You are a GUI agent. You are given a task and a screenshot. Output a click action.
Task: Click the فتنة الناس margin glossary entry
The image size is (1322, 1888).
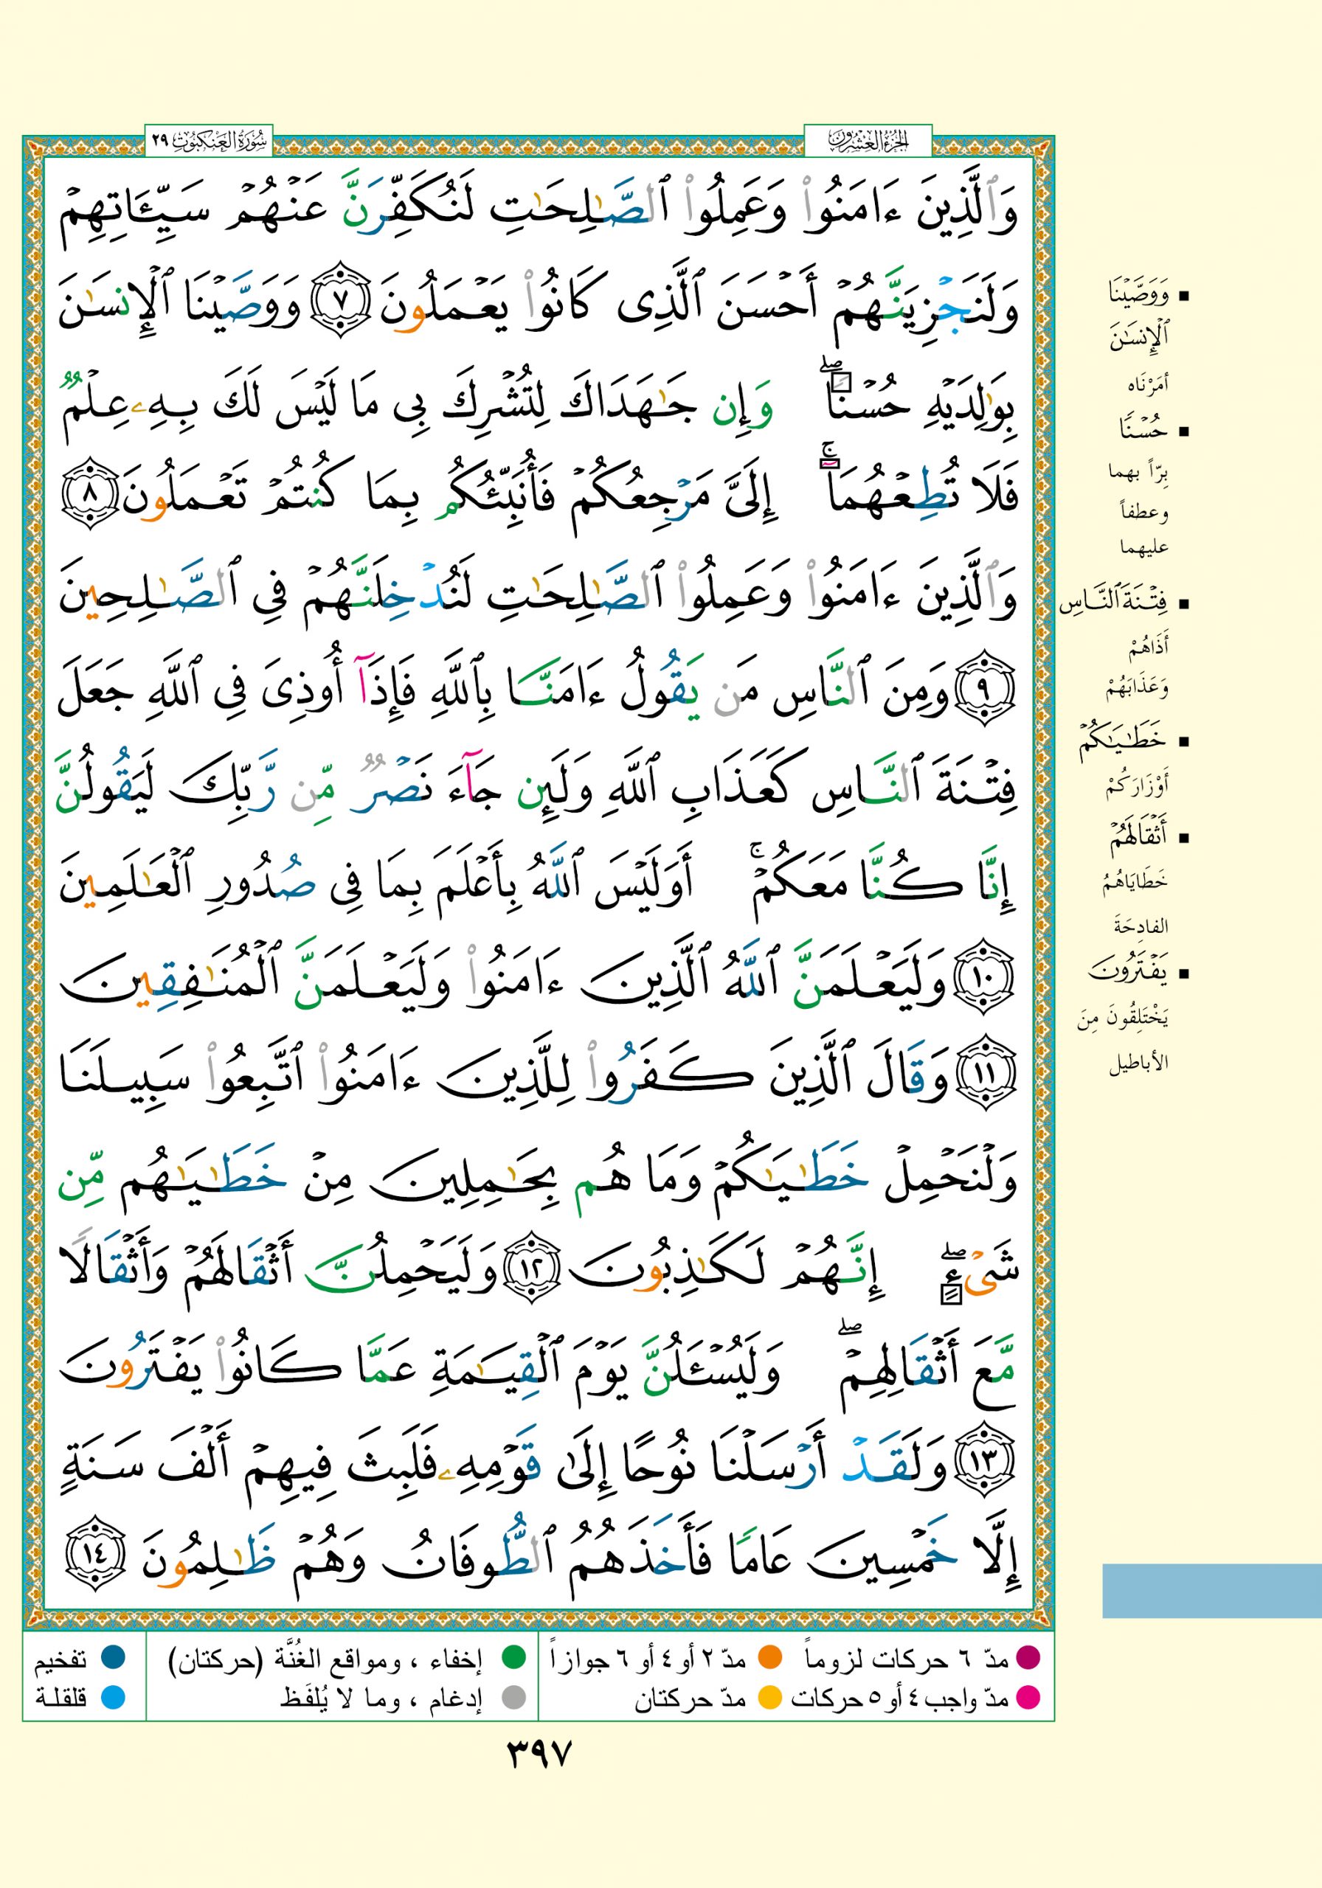[x=1113, y=606]
